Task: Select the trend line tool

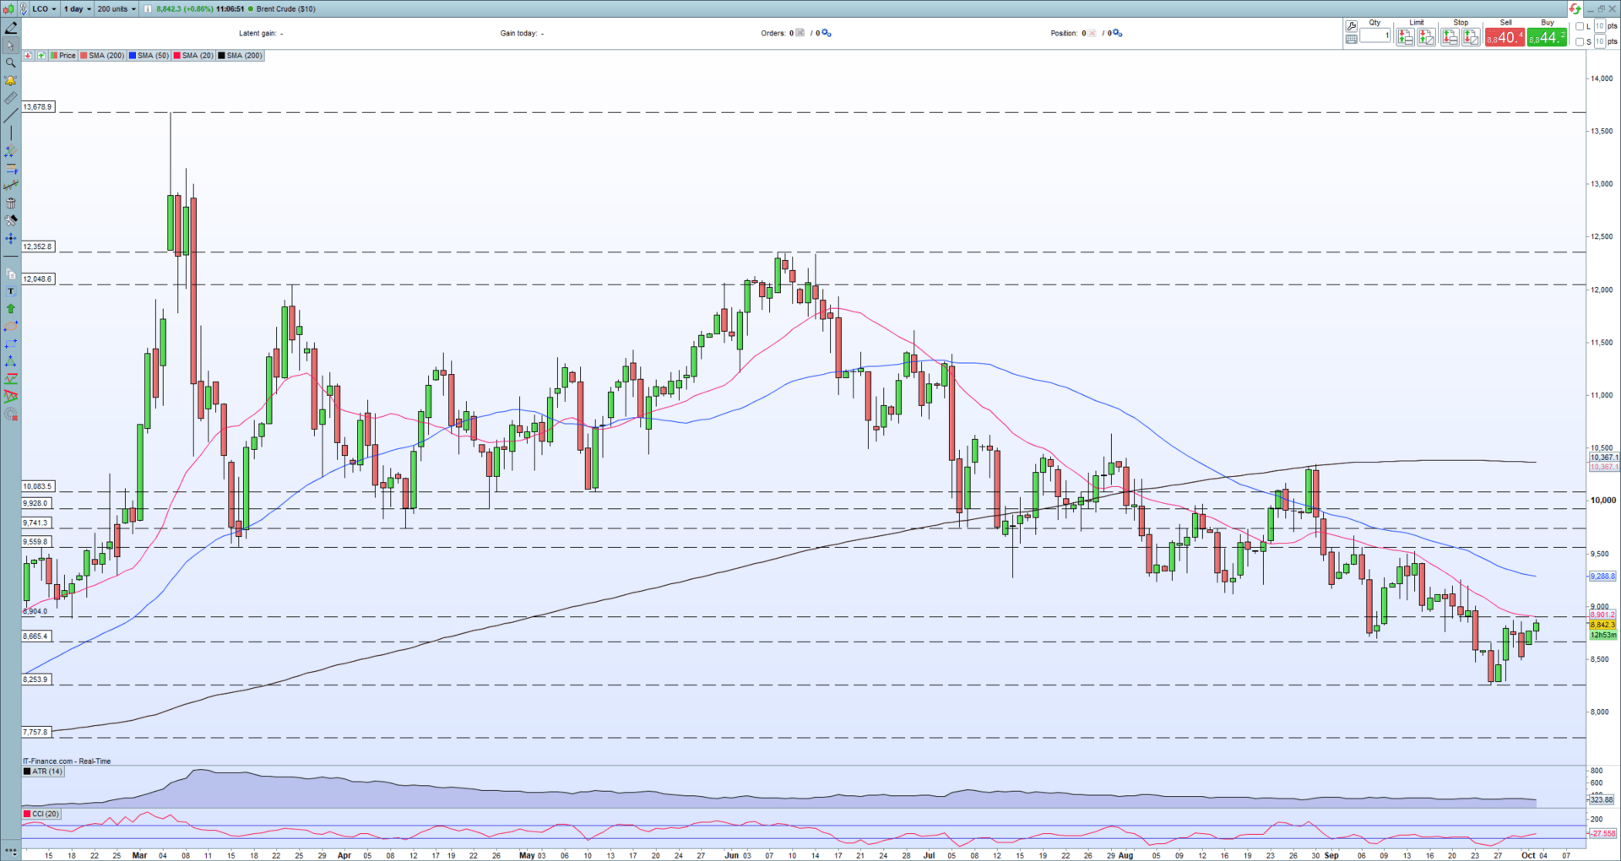Action: pyautogui.click(x=11, y=116)
